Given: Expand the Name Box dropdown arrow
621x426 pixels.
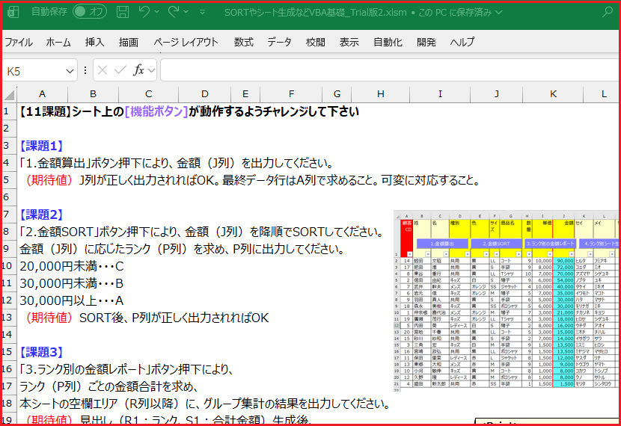Looking at the screenshot, I should pos(70,72).
